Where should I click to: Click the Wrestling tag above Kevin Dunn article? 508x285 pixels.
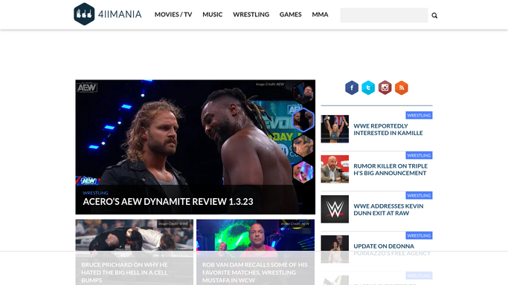419,195
